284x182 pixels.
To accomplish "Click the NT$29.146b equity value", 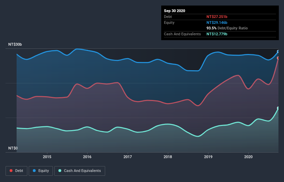I will click(217, 22).
